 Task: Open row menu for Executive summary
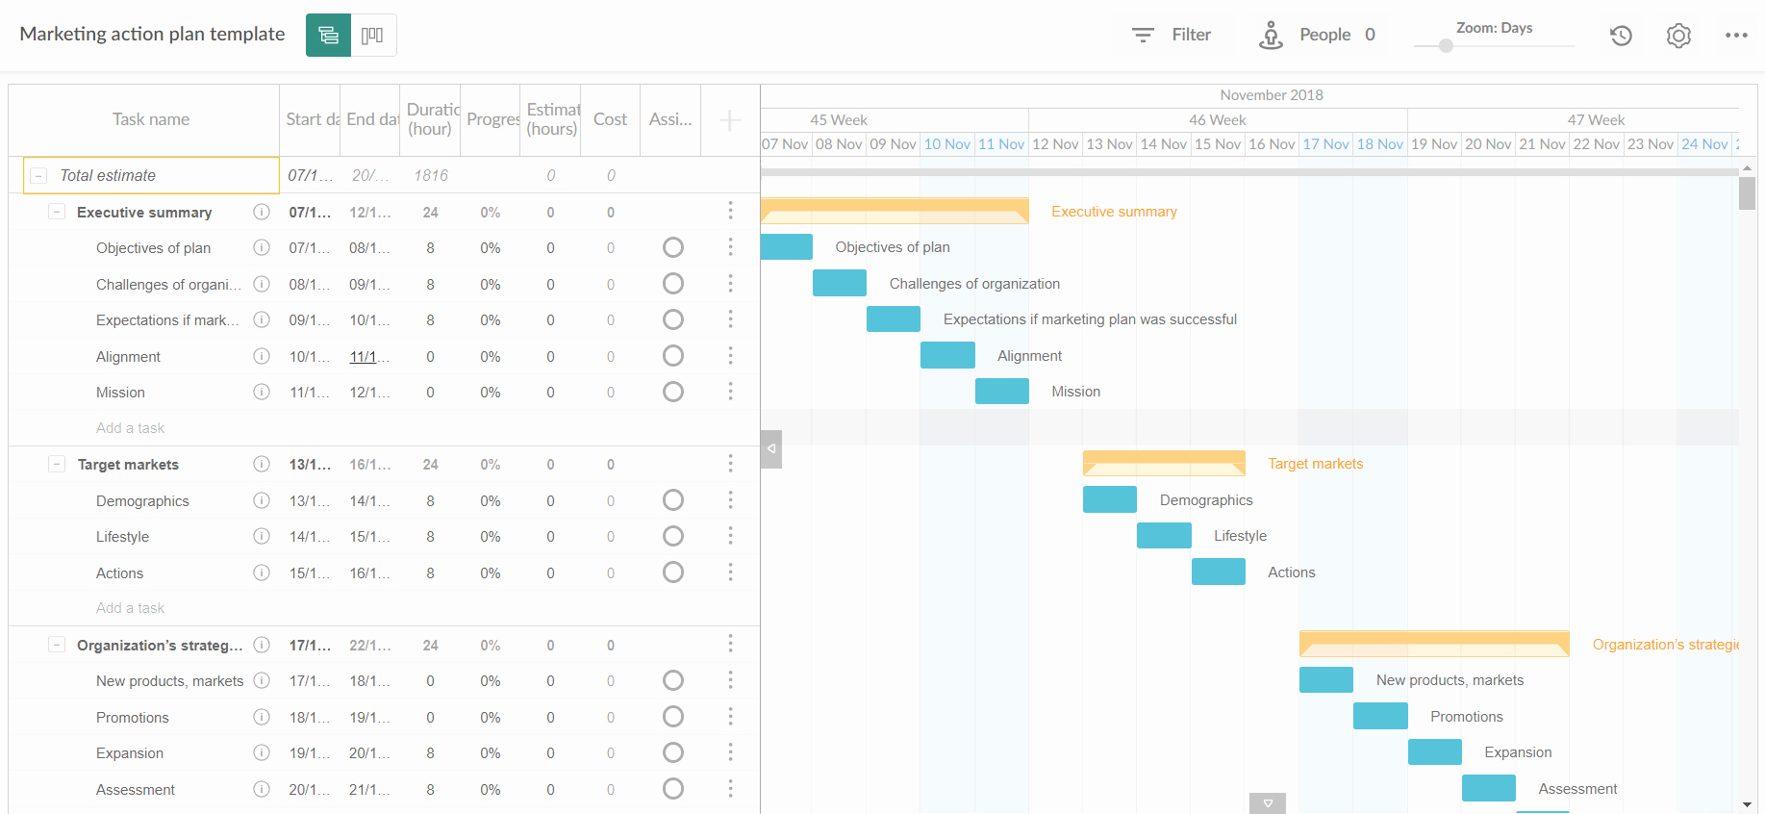730,211
